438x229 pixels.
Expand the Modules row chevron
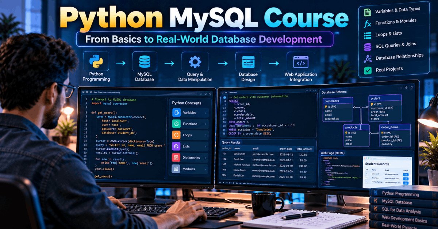pos(206,169)
